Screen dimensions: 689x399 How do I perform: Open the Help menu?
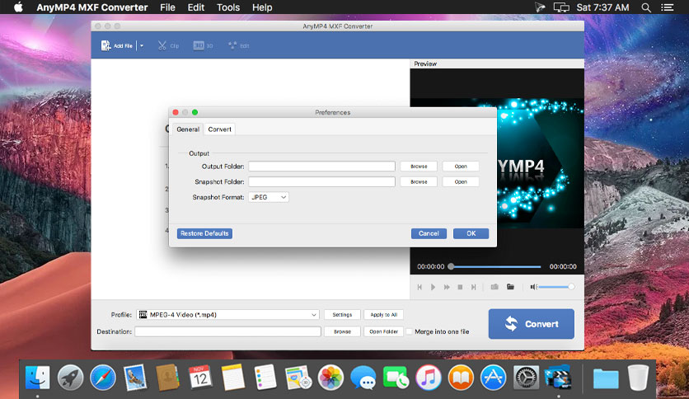click(262, 7)
